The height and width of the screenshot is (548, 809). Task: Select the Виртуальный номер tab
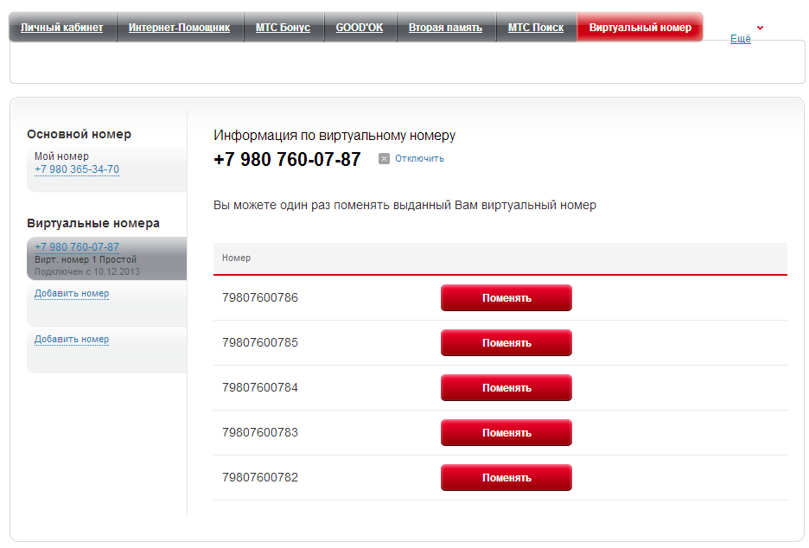click(640, 28)
